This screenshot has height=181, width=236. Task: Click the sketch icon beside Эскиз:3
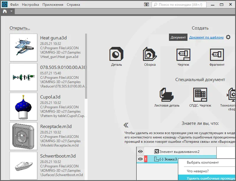[156, 159]
